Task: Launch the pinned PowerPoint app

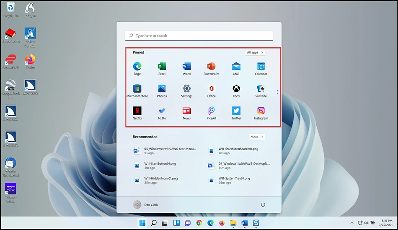Action: point(211,69)
